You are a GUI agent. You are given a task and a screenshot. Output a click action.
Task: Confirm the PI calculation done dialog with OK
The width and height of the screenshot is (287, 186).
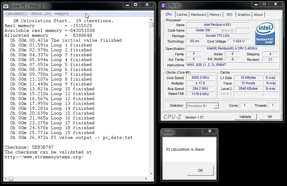200,170
